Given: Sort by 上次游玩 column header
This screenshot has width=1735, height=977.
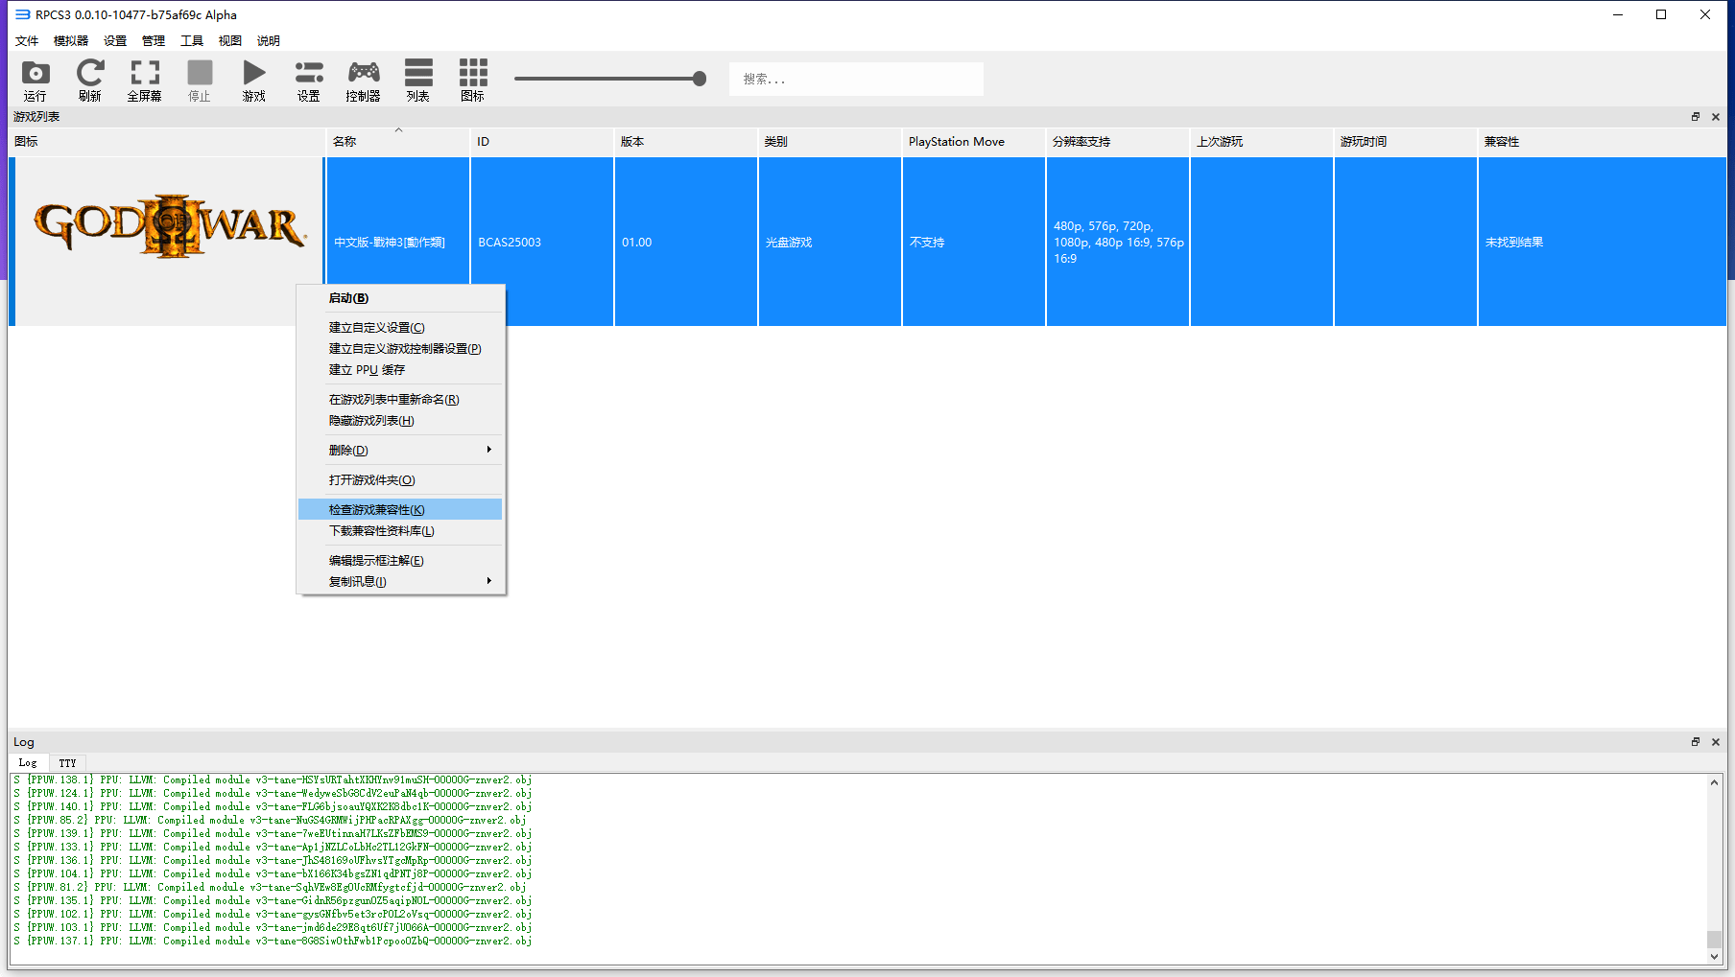Looking at the screenshot, I should pos(1262,142).
